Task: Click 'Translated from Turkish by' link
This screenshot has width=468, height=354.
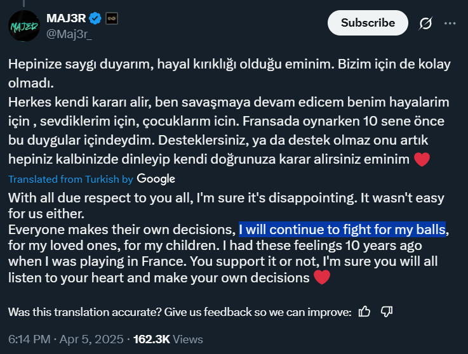Action: point(70,180)
